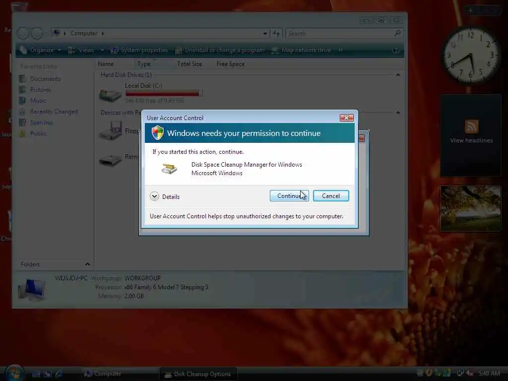The width and height of the screenshot is (508, 381).
Task: Click Switch between windows quick launch icon
Action: pos(48,374)
